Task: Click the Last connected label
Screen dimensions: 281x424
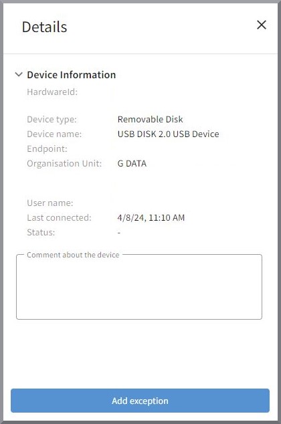Action: pos(60,217)
